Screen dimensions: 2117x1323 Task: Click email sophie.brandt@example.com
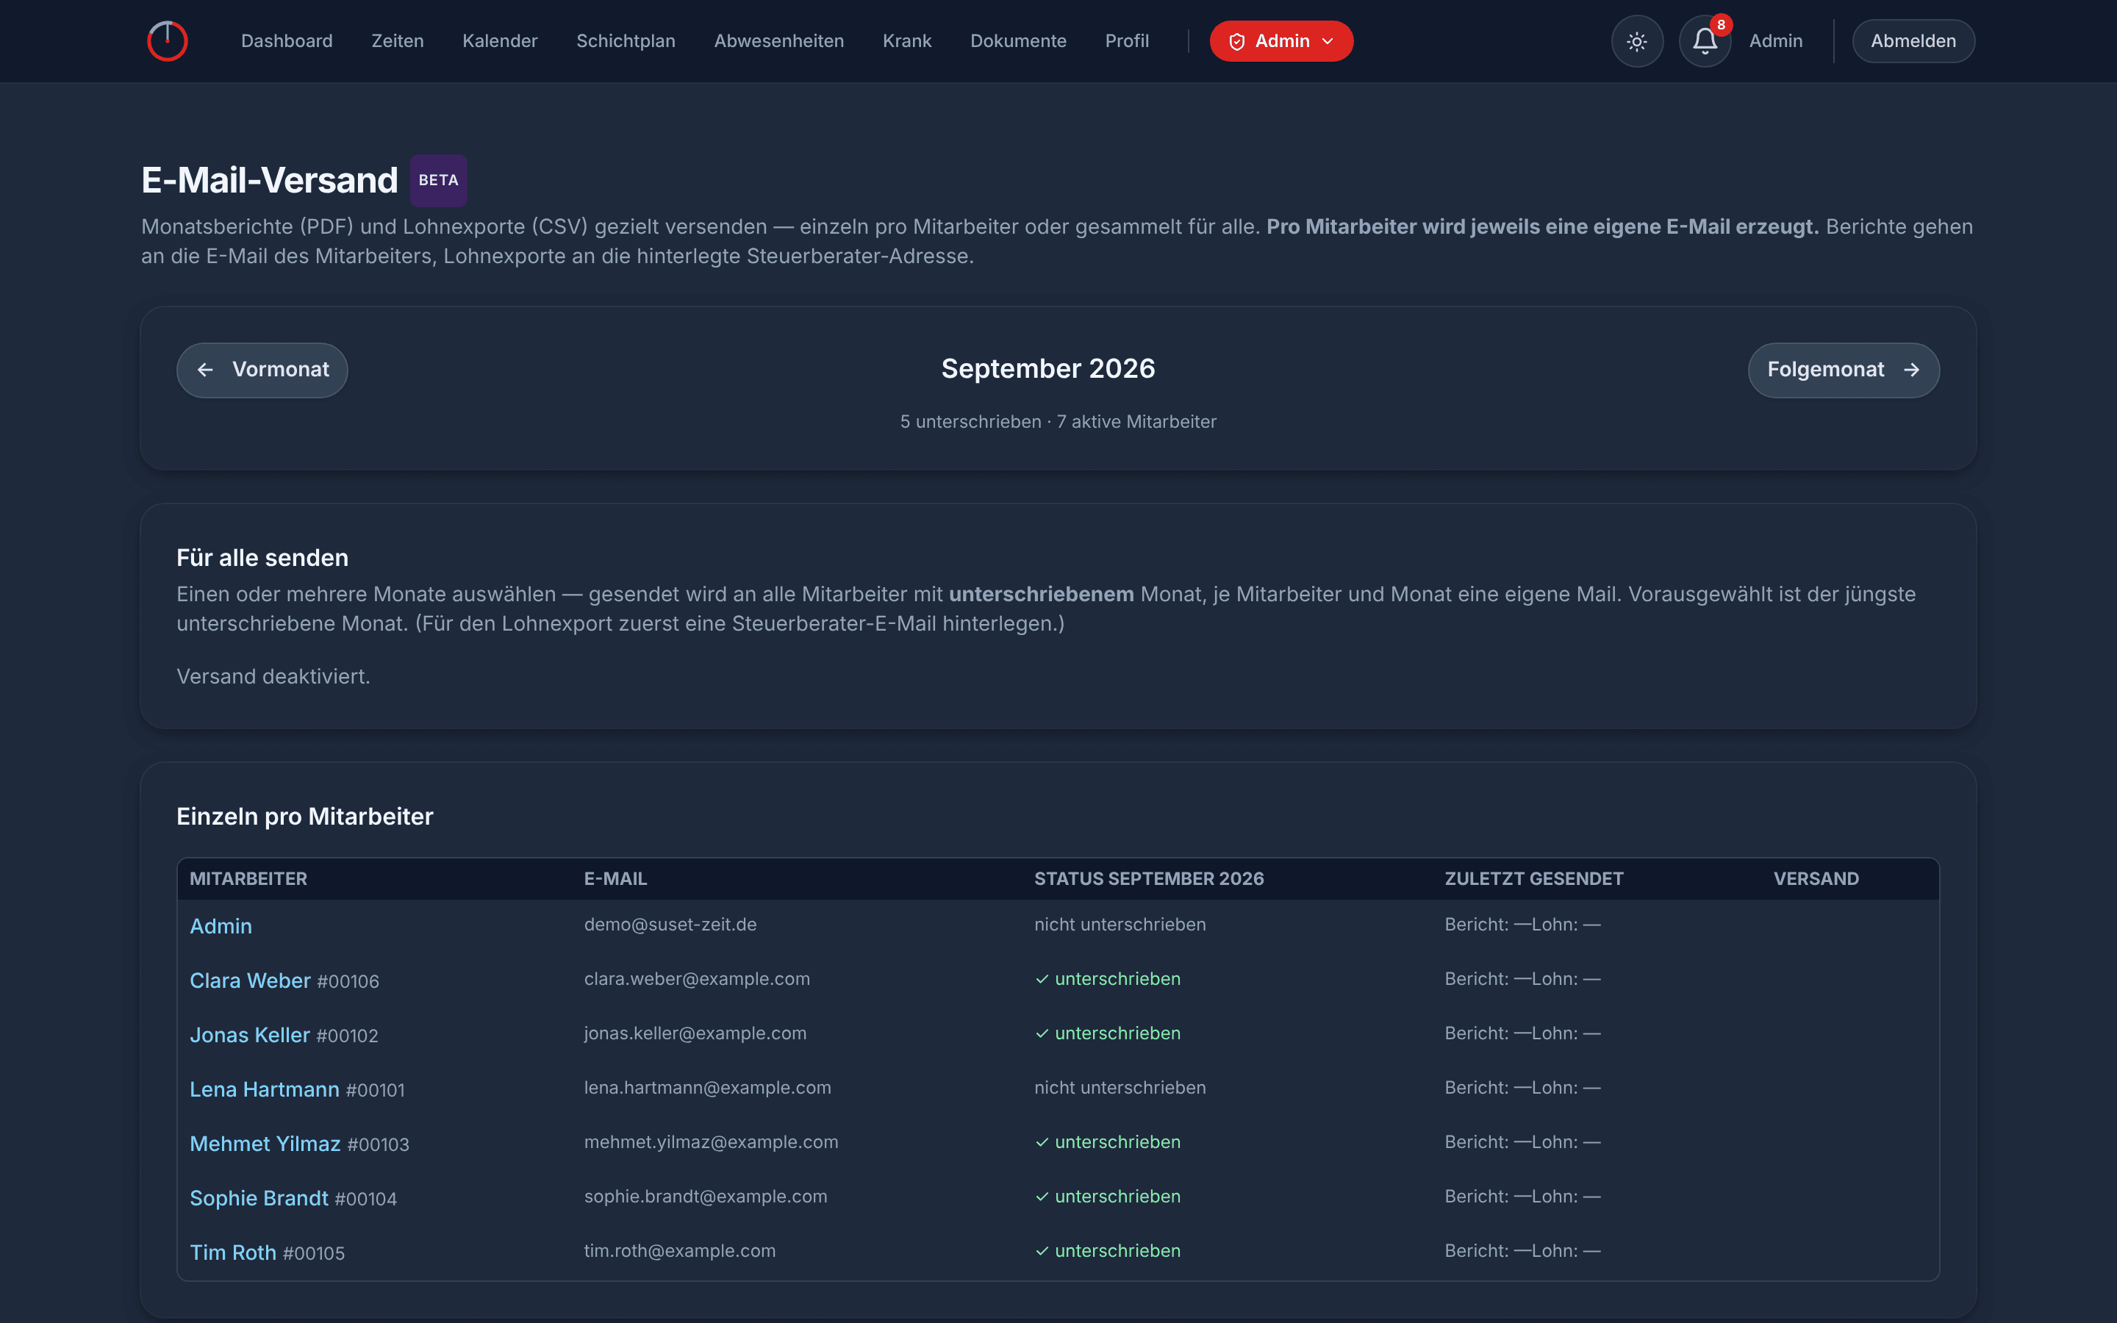click(x=706, y=1195)
